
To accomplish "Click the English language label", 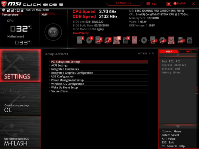I will [181, 3].
